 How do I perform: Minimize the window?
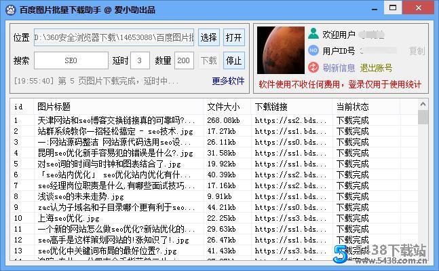pyautogui.click(x=375, y=9)
